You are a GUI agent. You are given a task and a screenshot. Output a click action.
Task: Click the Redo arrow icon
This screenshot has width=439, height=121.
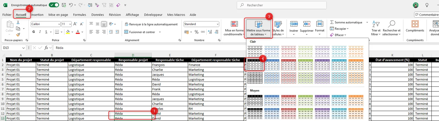pos(80,5)
